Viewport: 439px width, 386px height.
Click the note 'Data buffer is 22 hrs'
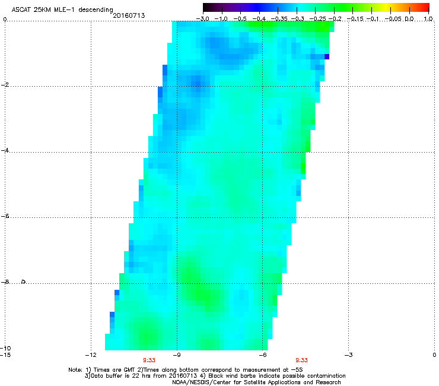tap(120, 376)
